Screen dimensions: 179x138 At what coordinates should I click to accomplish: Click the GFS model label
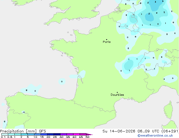point(42,131)
